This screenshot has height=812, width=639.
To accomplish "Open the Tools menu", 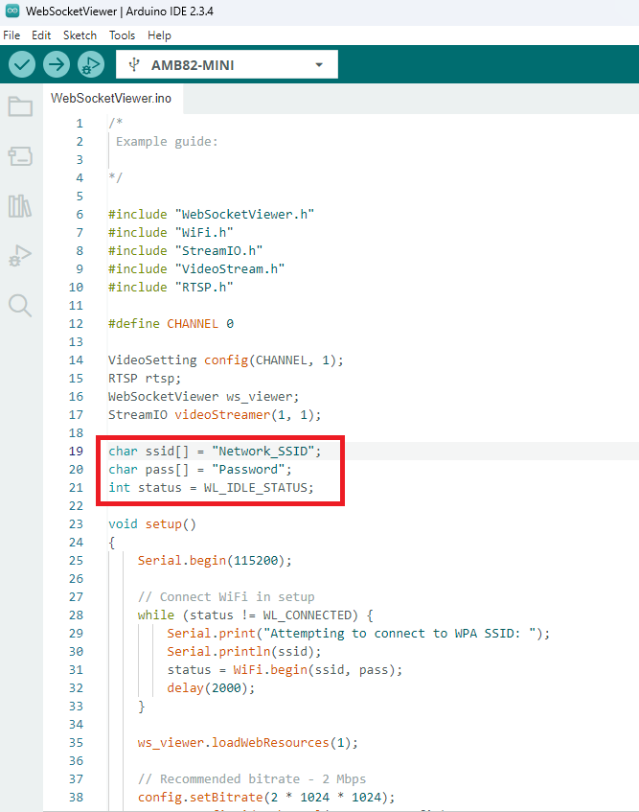I will coord(122,35).
